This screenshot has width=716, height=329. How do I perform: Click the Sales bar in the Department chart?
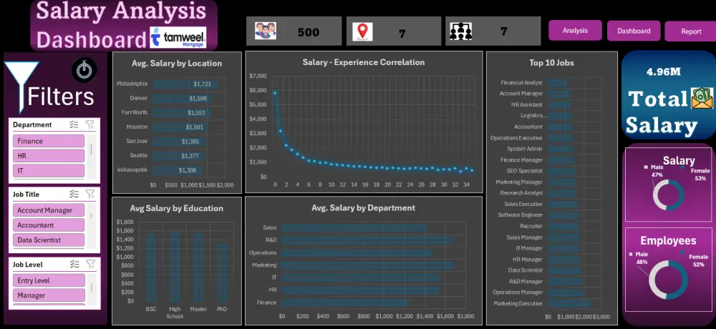click(x=354, y=227)
